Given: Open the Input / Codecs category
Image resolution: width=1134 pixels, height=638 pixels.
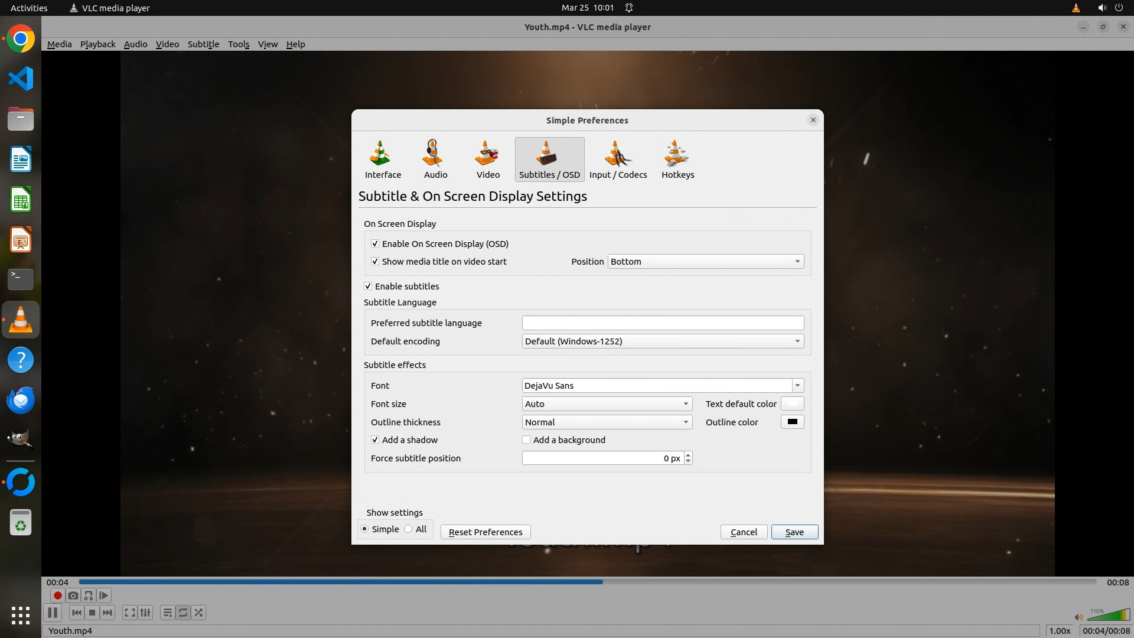Looking at the screenshot, I should tap(618, 159).
